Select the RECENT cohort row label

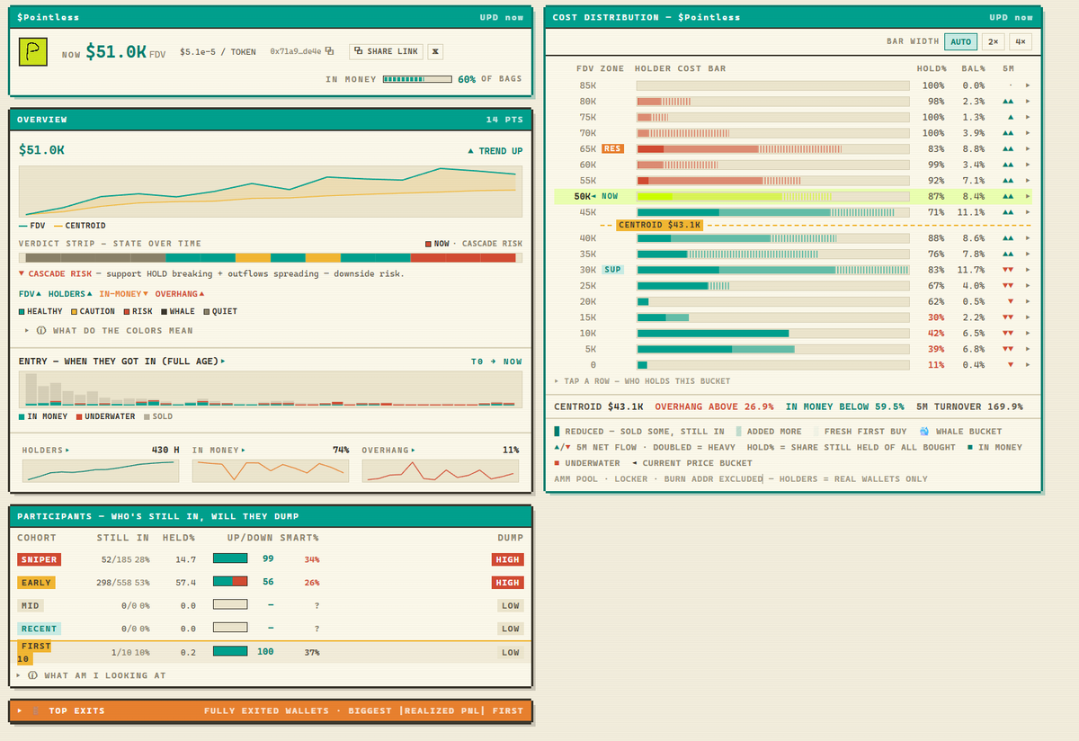coord(39,629)
